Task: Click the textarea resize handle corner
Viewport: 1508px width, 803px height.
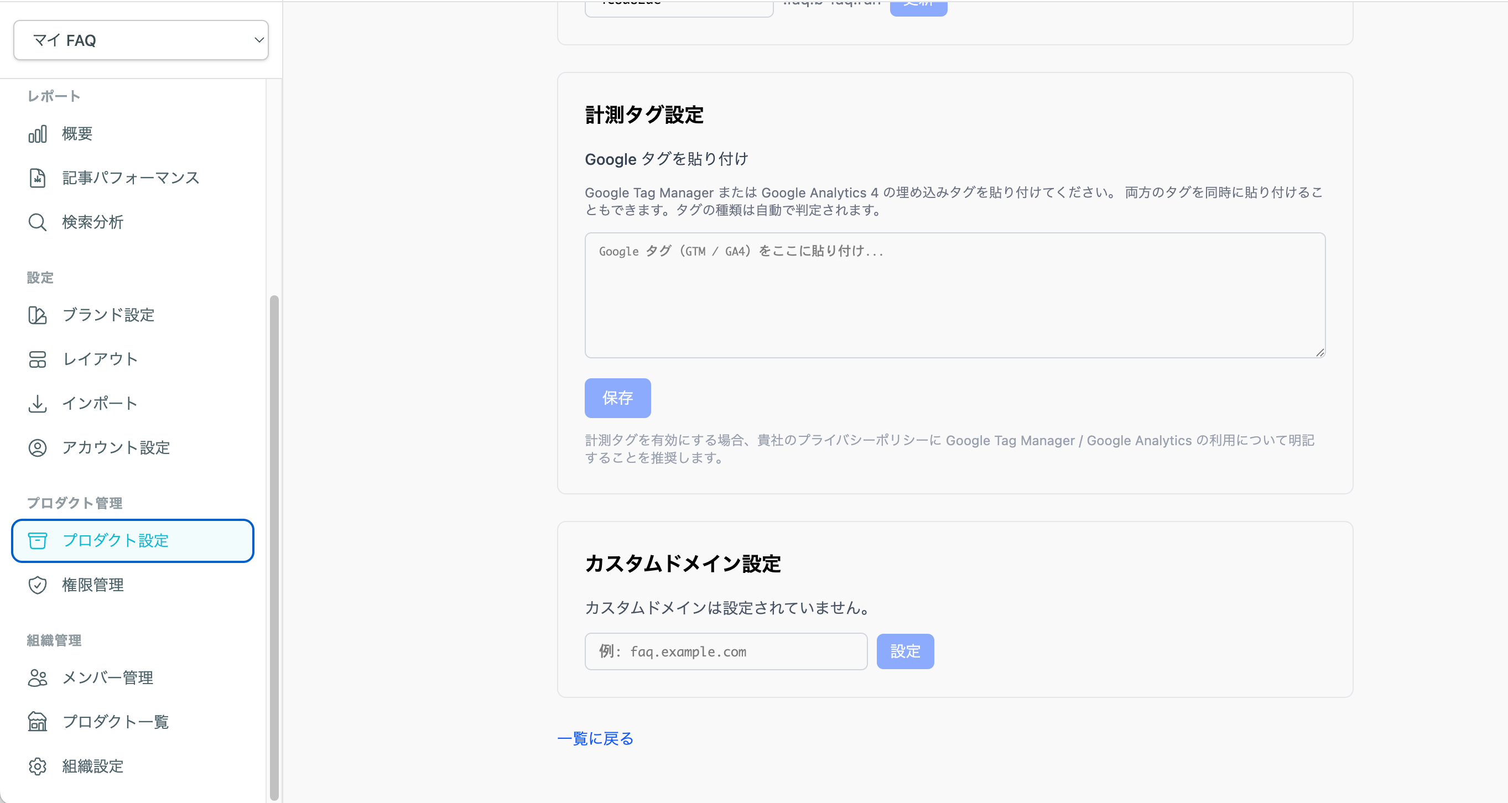Action: [x=1319, y=352]
